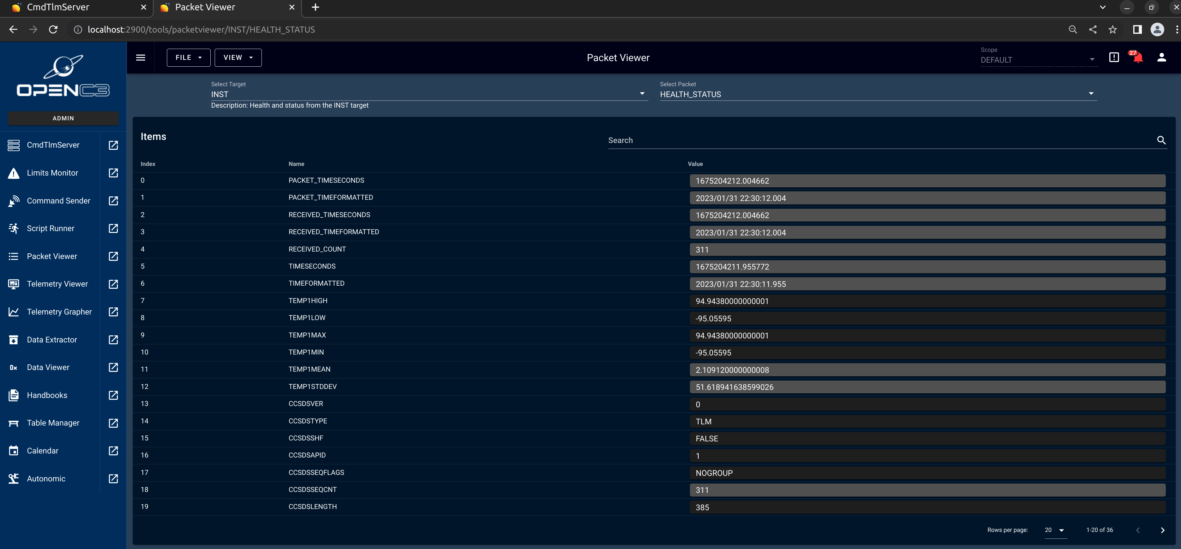Open Script Runner in new tab icon
1181x549 pixels.
click(113, 228)
